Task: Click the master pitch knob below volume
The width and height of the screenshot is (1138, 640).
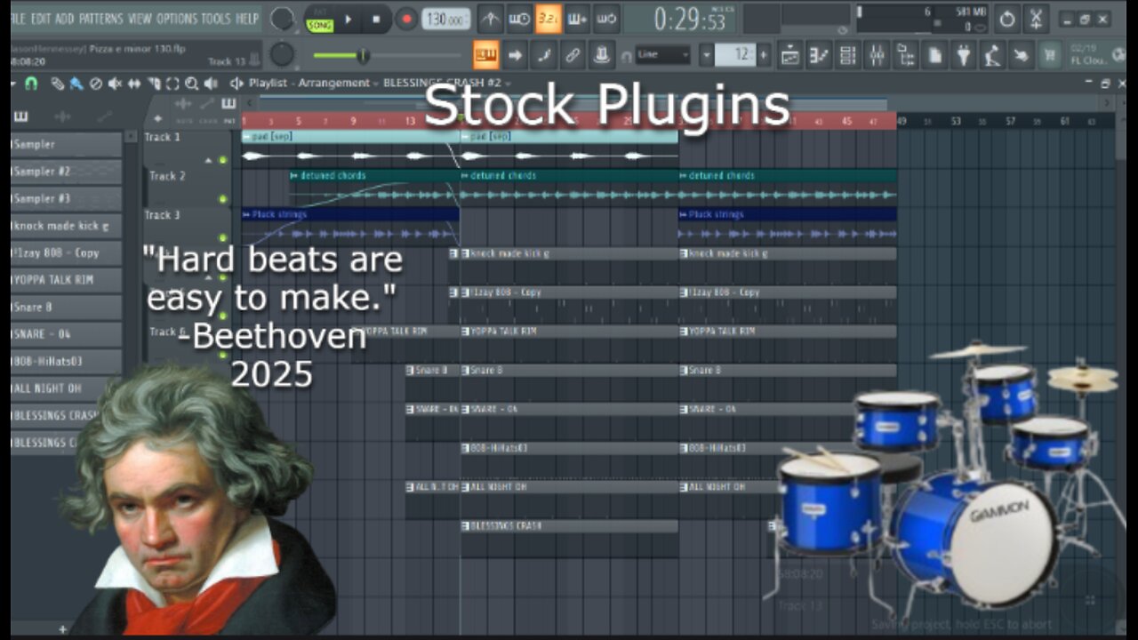Action: pos(282,55)
